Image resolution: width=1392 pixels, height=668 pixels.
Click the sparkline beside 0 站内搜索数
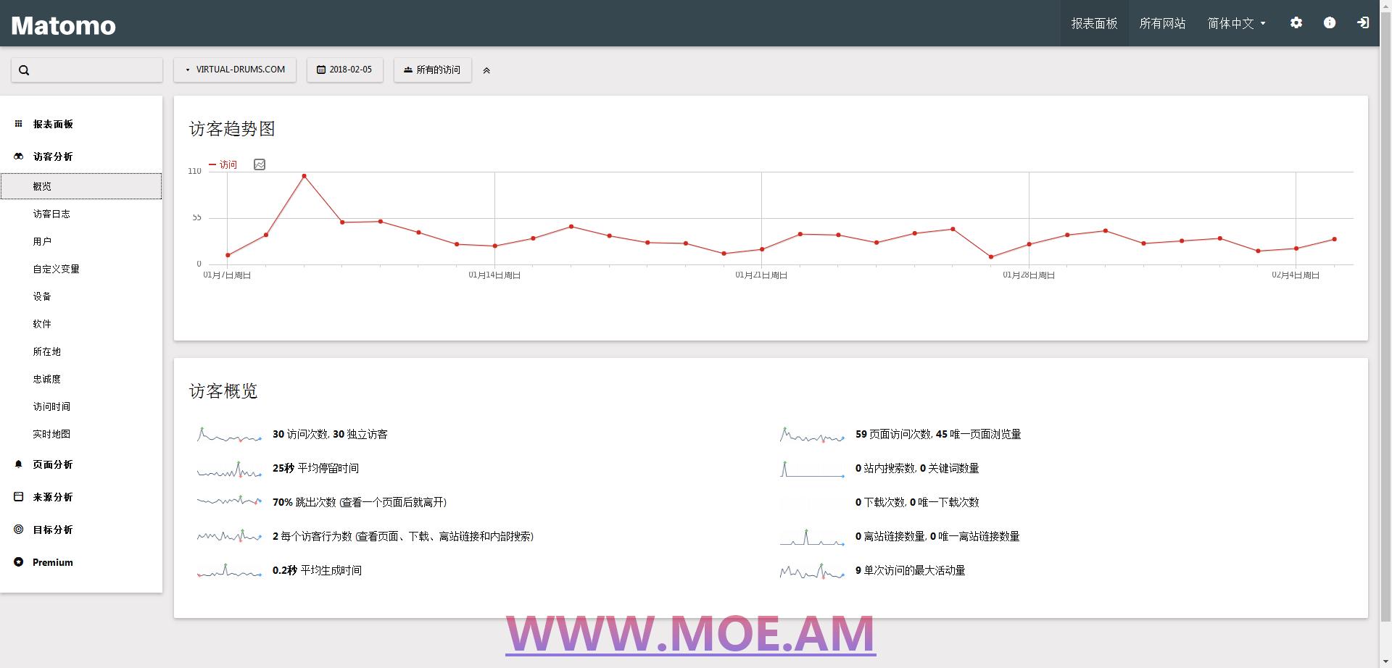(x=812, y=469)
